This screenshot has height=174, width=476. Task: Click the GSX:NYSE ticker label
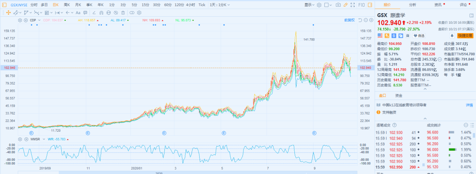pyautogui.click(x=19, y=5)
